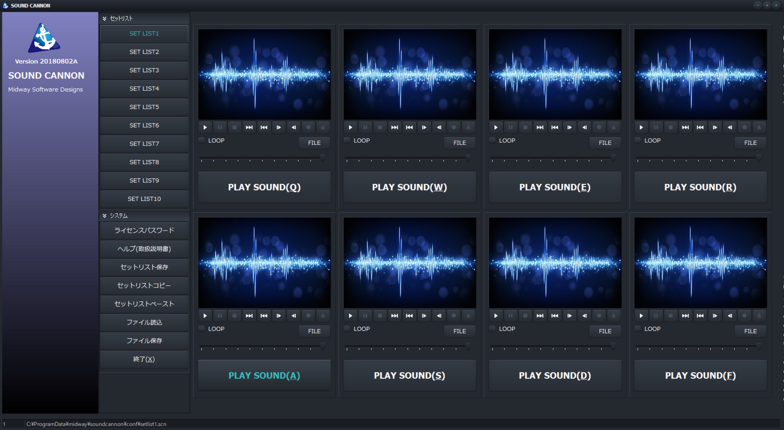The image size is (784, 430).
Task: Open ヘルプ(取扱説明書)
Action: click(144, 249)
